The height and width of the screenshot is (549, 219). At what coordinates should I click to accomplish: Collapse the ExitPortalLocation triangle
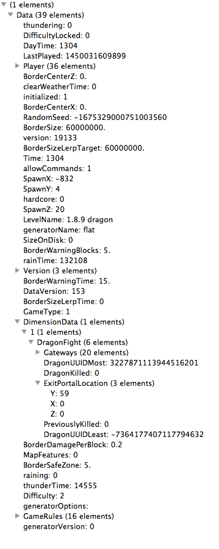point(37,383)
